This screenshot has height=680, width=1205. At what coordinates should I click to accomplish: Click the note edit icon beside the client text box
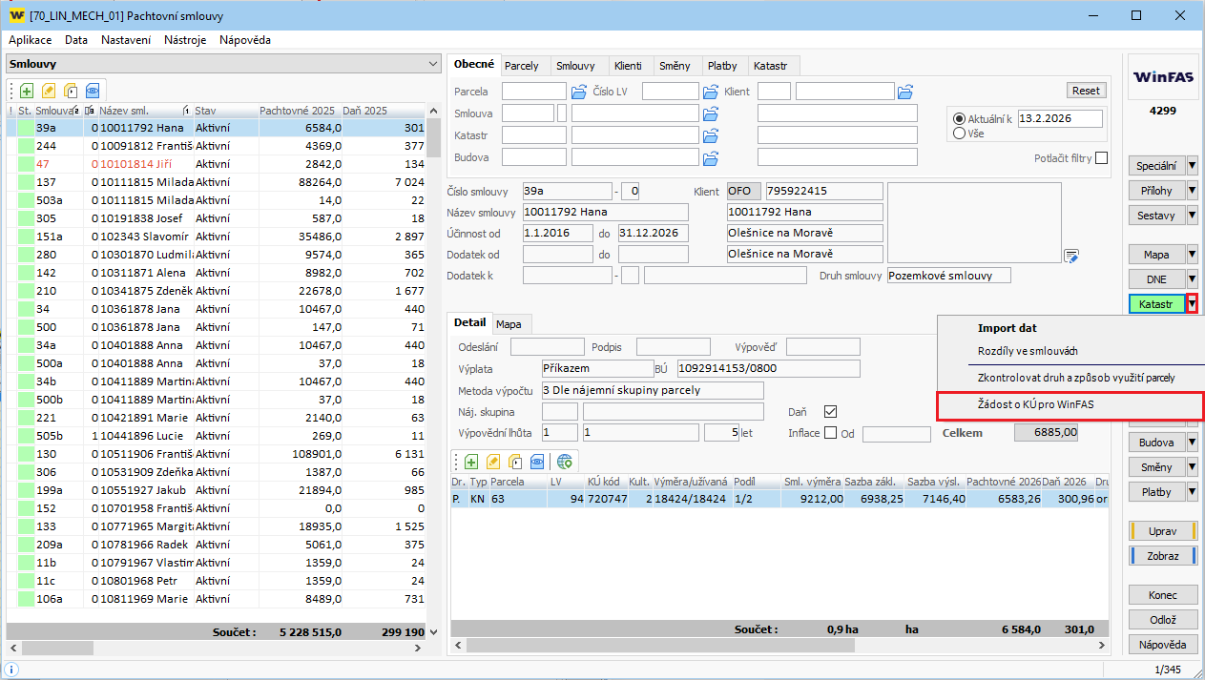pyautogui.click(x=1071, y=256)
